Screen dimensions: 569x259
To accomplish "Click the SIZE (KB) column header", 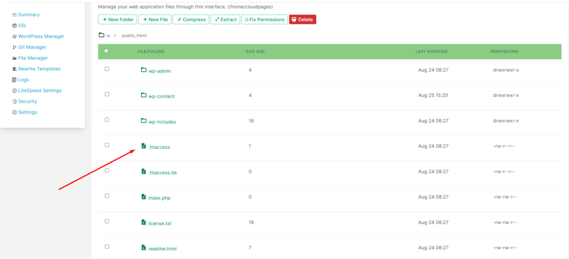I will tap(255, 52).
